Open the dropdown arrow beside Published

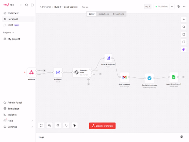pos(172,6)
